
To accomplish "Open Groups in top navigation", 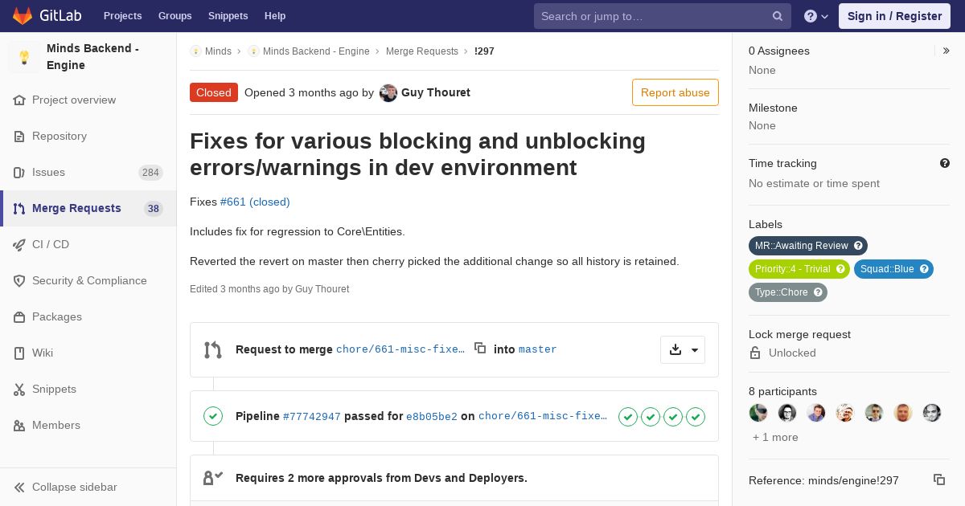I will pyautogui.click(x=175, y=16).
